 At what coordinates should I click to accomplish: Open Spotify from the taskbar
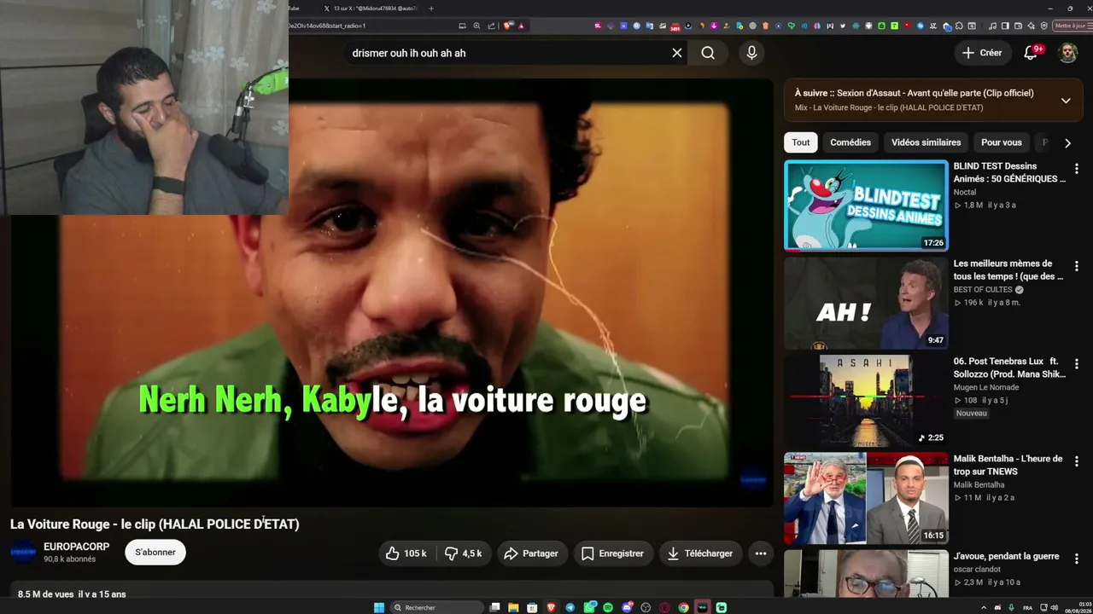(608, 607)
